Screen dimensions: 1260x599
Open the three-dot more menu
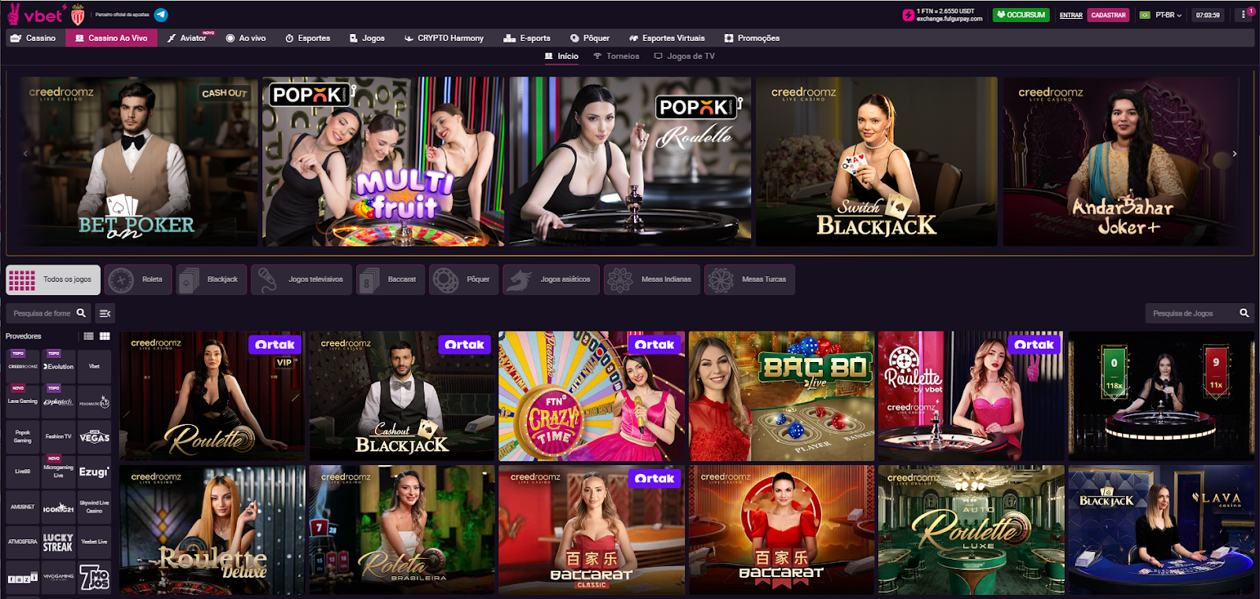click(1243, 14)
